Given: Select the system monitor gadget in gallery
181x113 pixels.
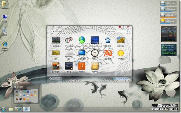Looking at the screenshot, I should click(x=56, y=40).
